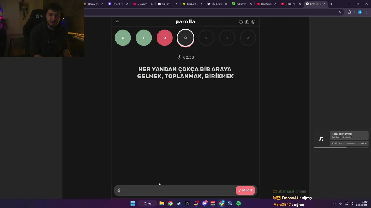The height and width of the screenshot is (208, 371).
Task: Click the GÖNDER send button
Action: pyautogui.click(x=245, y=190)
